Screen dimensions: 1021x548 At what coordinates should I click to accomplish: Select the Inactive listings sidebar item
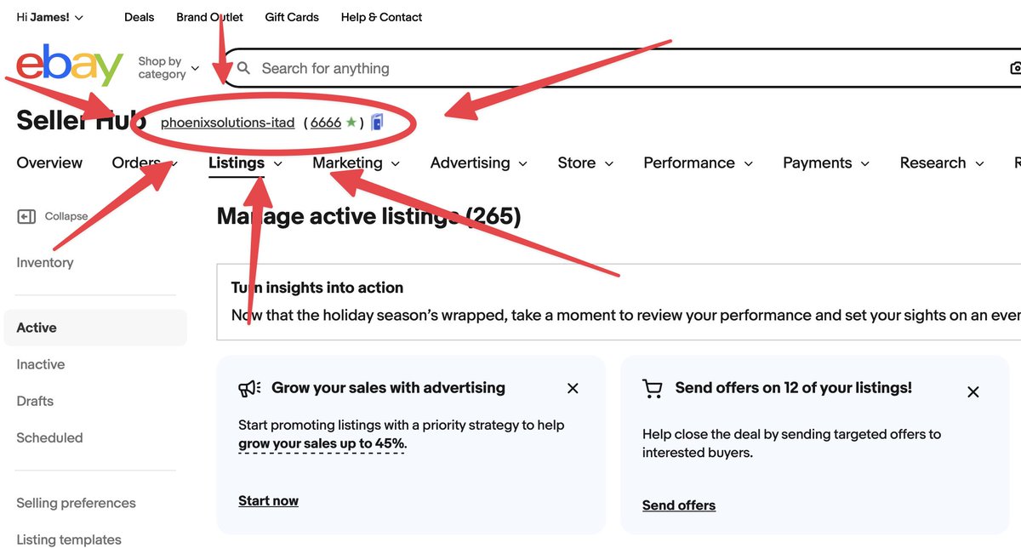(41, 364)
